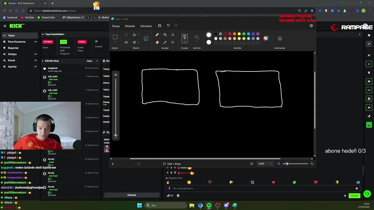Open the Edit colors wheel
Viewport: 374px width, 210px height.
tap(266, 38)
